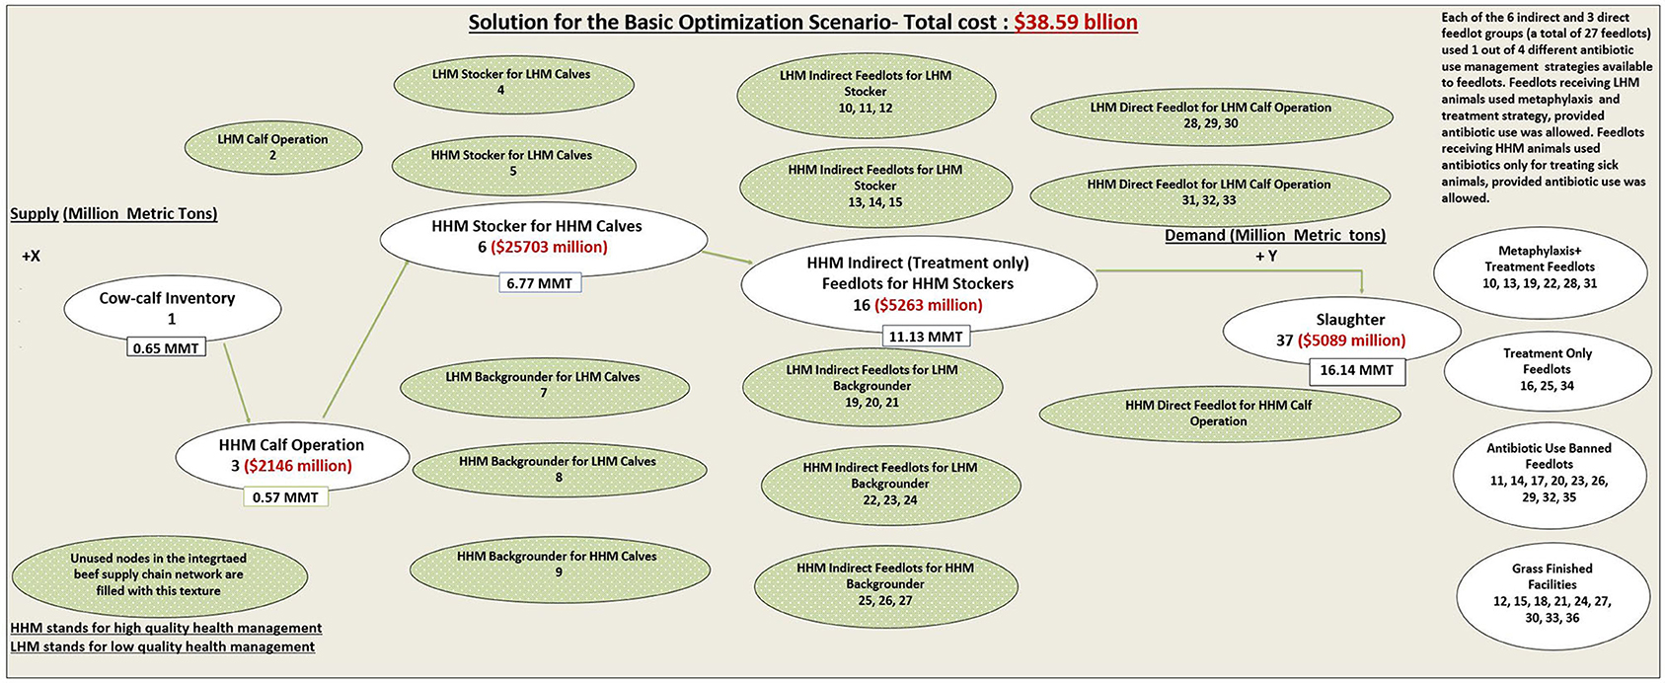Select the 0.57 MMT flow box
Image resolution: width=1665 pixels, height=683 pixels.
pos(286,497)
